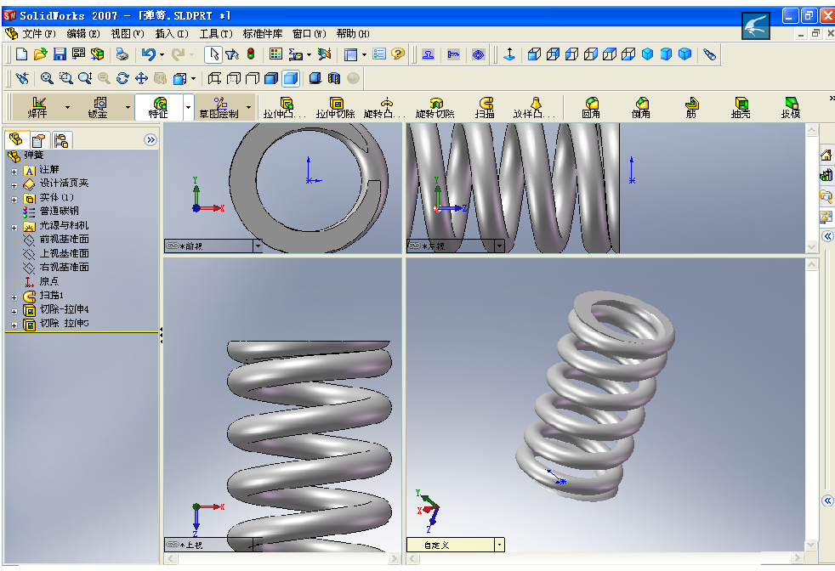Viewport: 835px width, 571px height.
Task: Switch display to Hidden Lines Visible
Action: click(x=233, y=79)
